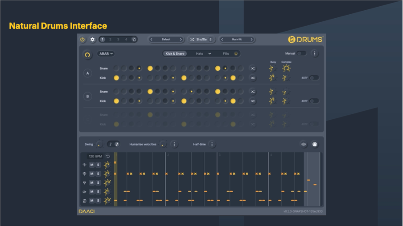This screenshot has height=226, width=403.
Task: Open the settings gear icon
Action: tap(92, 40)
